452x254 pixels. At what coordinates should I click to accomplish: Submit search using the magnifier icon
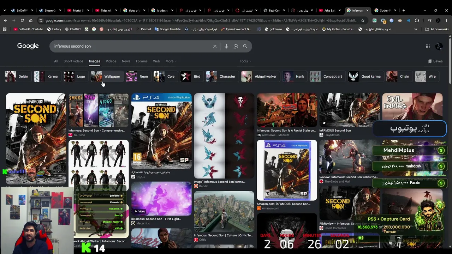(x=245, y=46)
